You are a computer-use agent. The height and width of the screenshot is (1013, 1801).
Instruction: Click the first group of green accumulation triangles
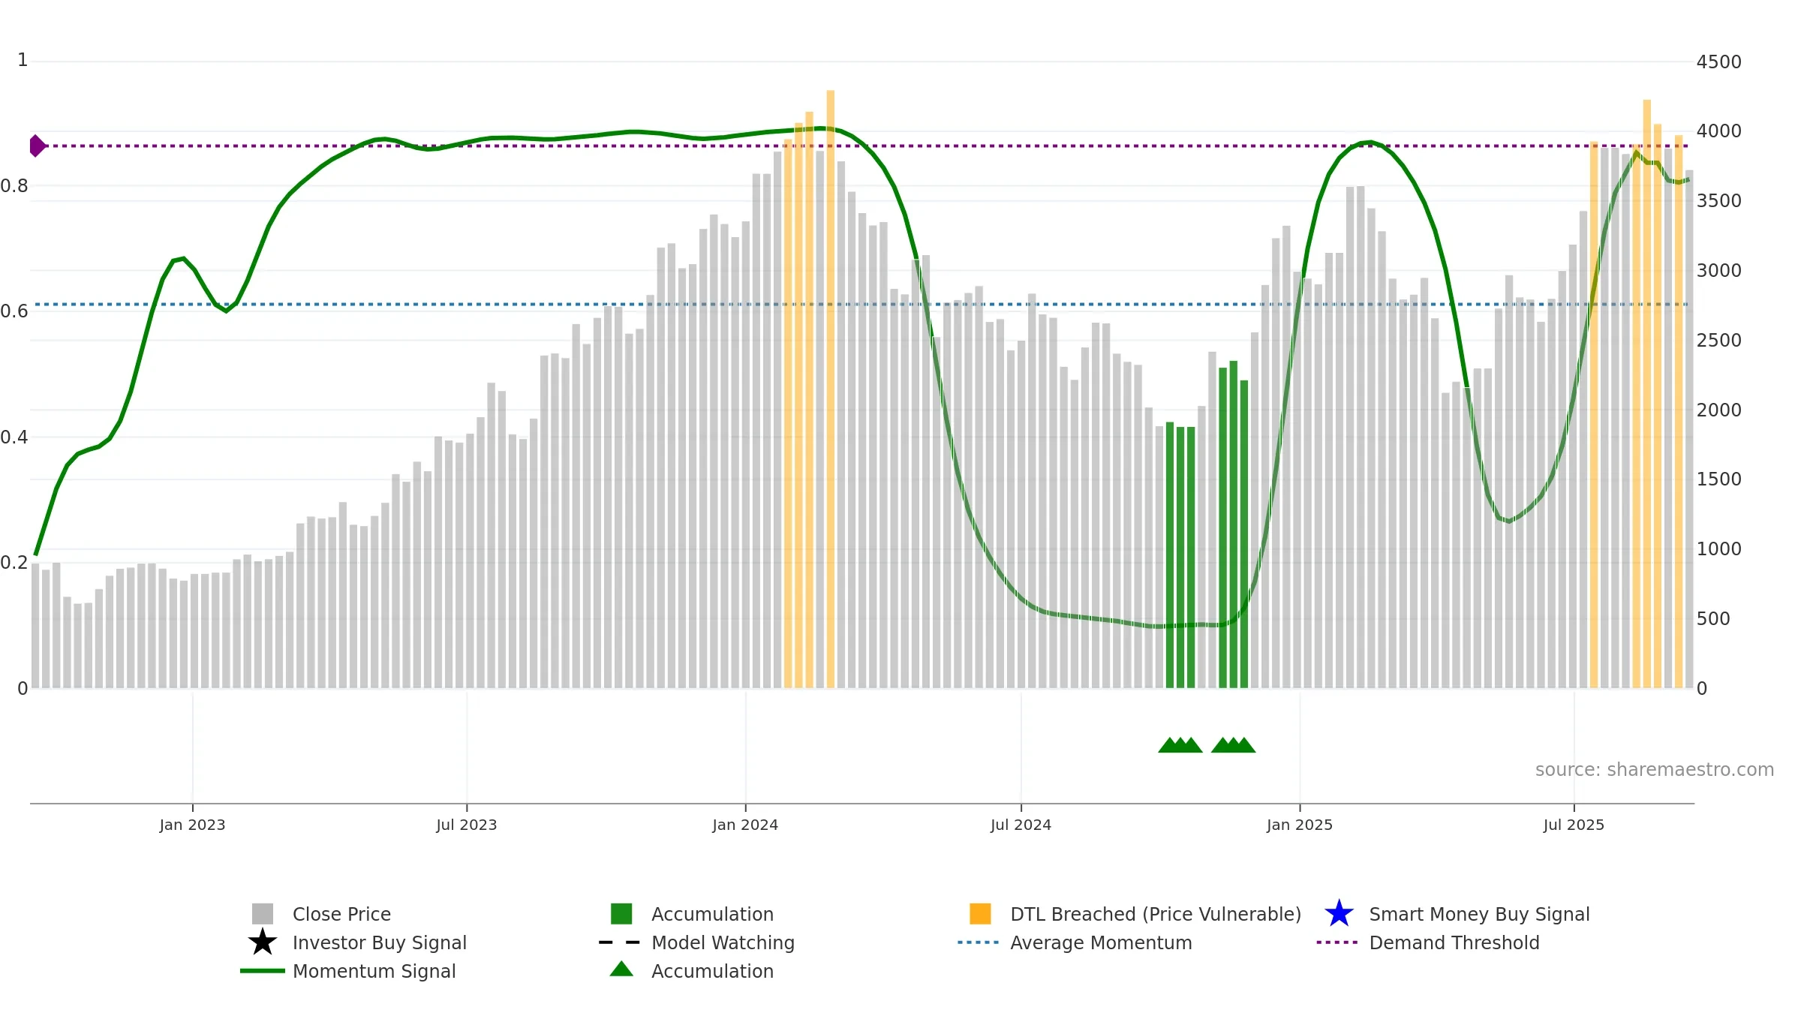click(1180, 745)
